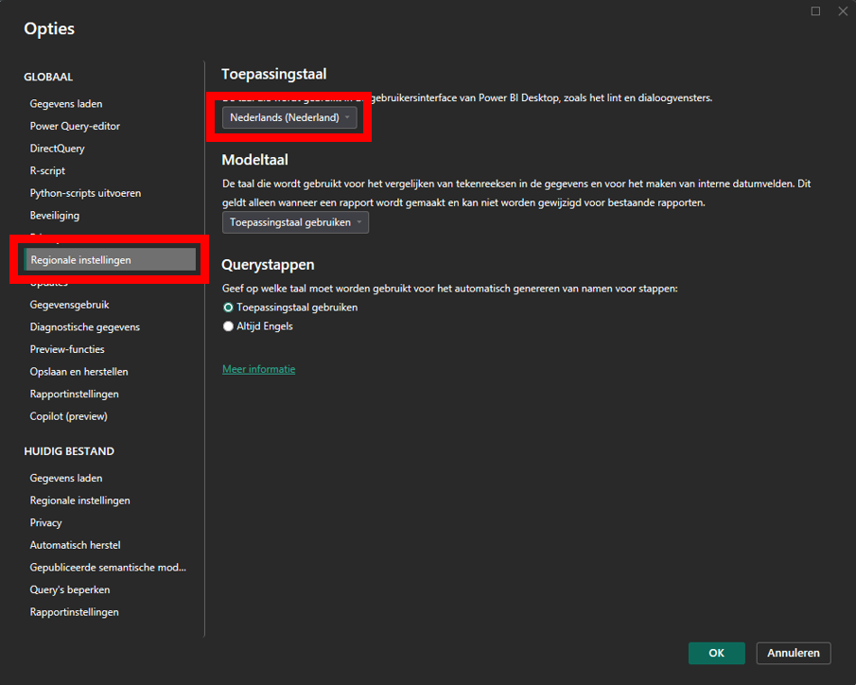Open 'Query's beperken' under current file
This screenshot has height=685, width=856.
(x=70, y=589)
